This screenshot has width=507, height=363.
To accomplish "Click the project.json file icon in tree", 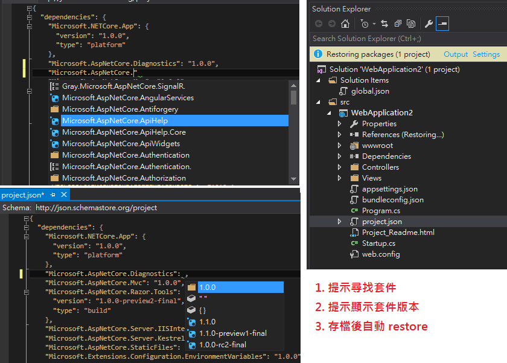I will (x=354, y=222).
